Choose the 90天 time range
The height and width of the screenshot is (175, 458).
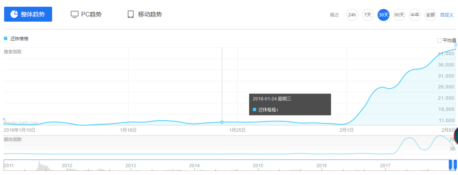click(399, 14)
